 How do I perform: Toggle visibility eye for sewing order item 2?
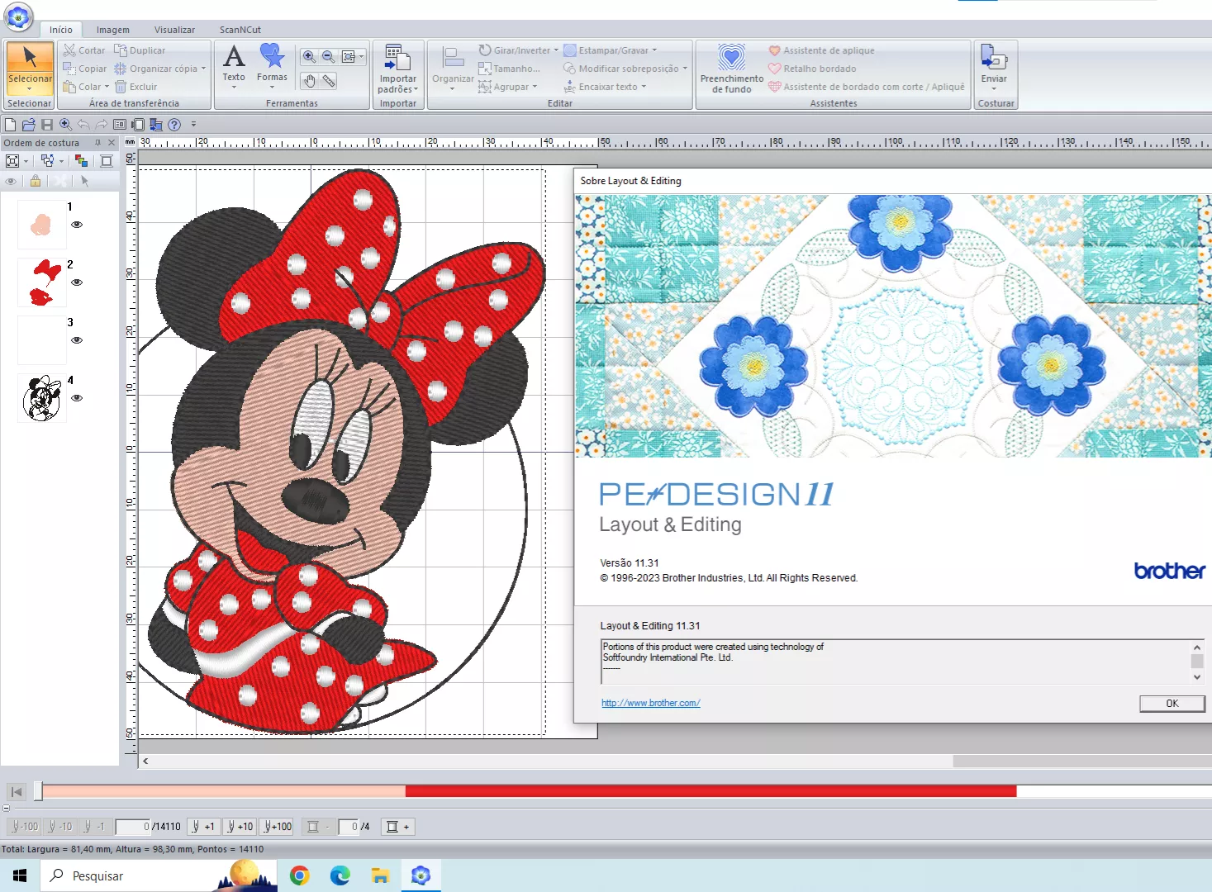77,282
